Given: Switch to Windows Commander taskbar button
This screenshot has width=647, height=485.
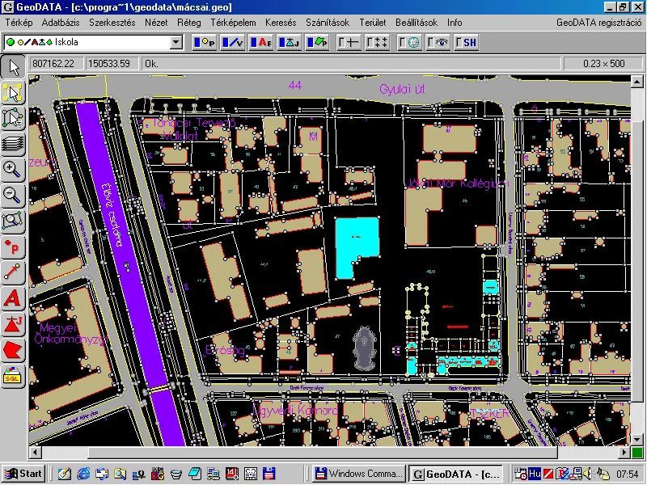Looking at the screenshot, I should [x=358, y=474].
